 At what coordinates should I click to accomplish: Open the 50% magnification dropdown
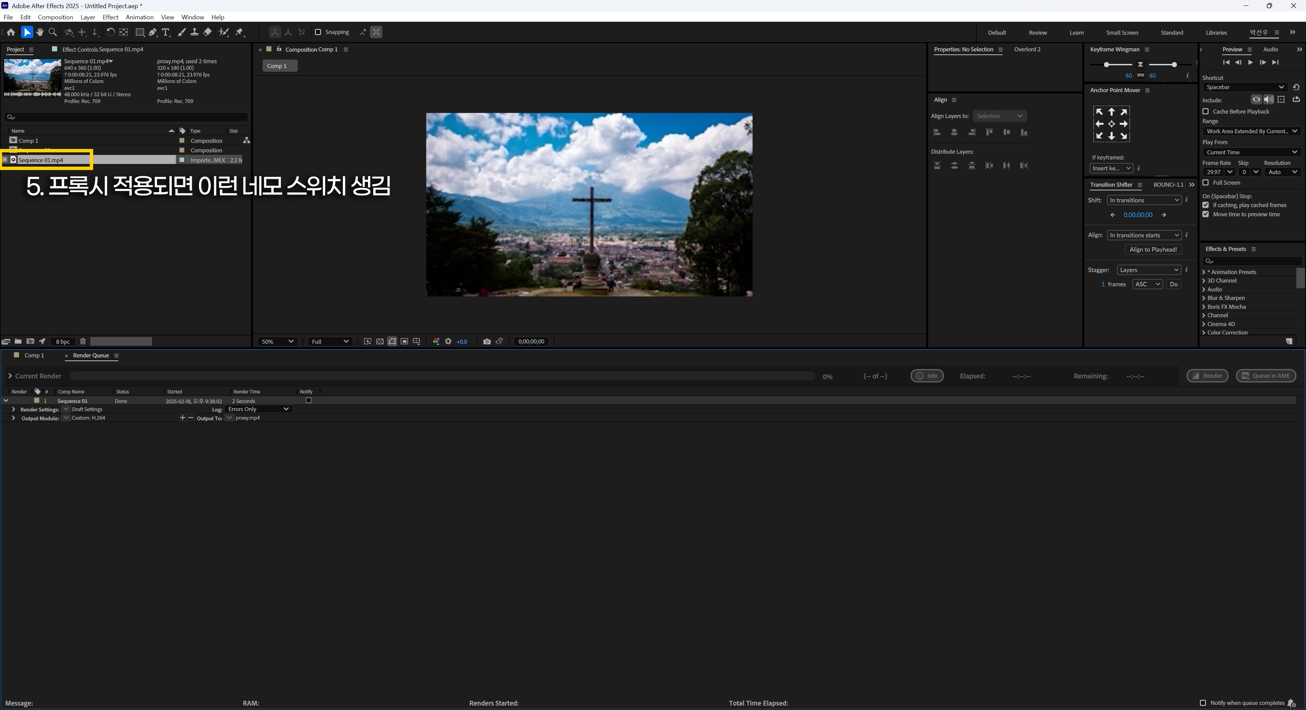click(277, 342)
